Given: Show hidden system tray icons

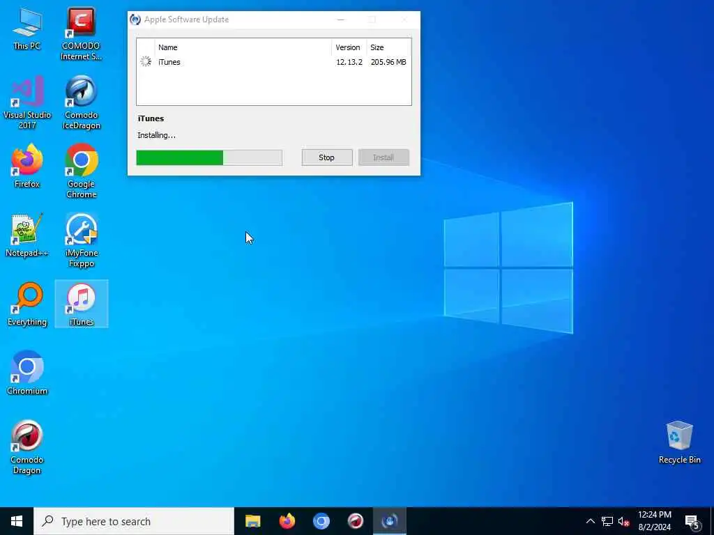Looking at the screenshot, I should click(x=590, y=521).
